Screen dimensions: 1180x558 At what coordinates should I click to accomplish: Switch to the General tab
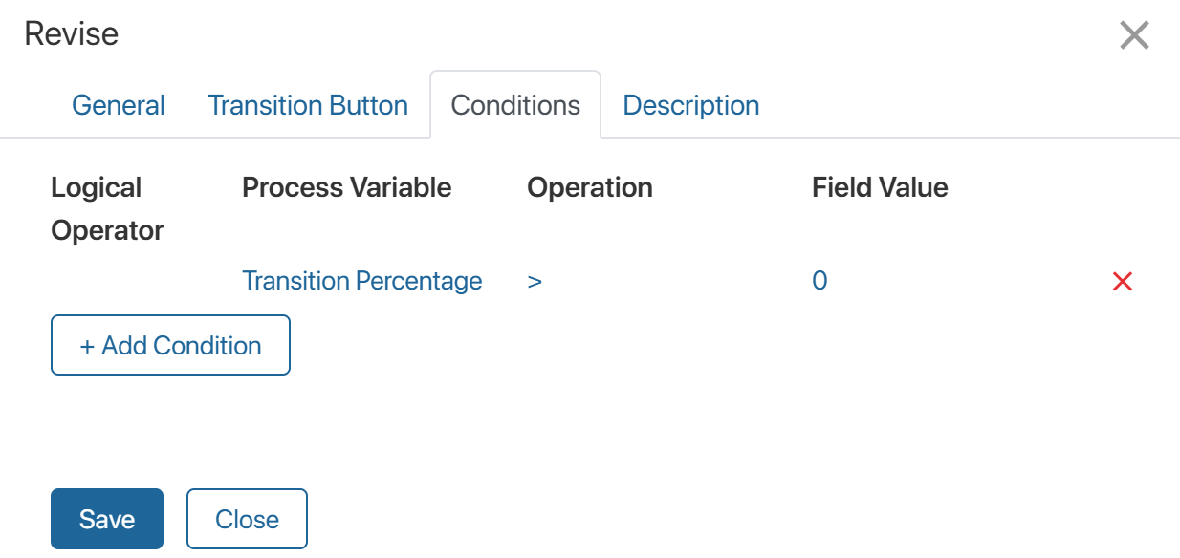point(119,105)
